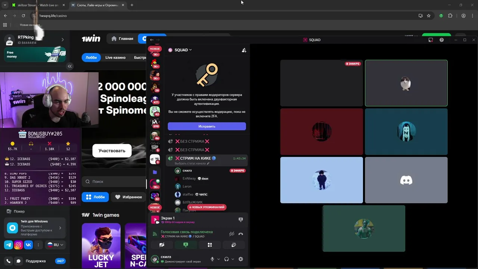The width and height of the screenshot is (478, 269).
Task: Open microphone input options arrow
Action: 218,259
